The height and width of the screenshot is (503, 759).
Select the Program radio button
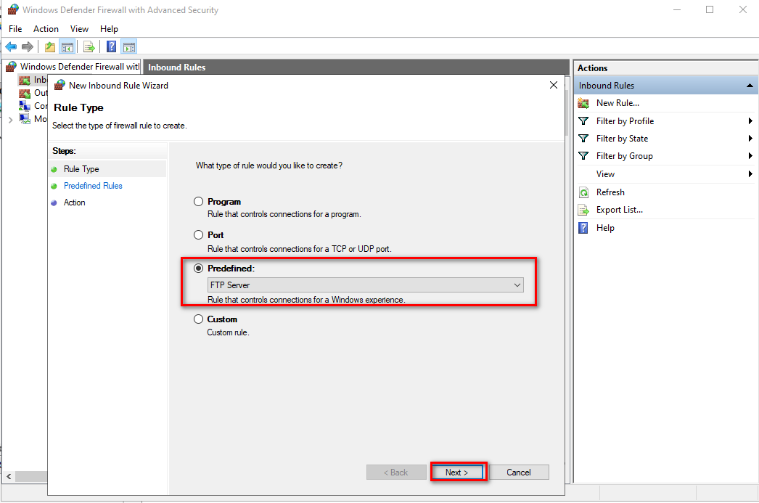coord(198,202)
